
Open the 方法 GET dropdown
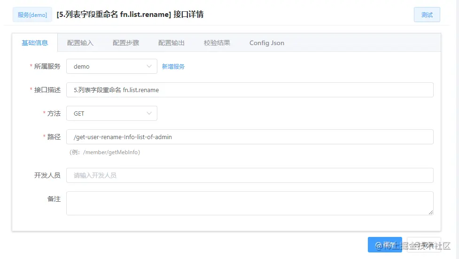(x=112, y=113)
